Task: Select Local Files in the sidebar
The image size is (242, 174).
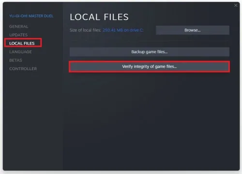Action: [22, 43]
